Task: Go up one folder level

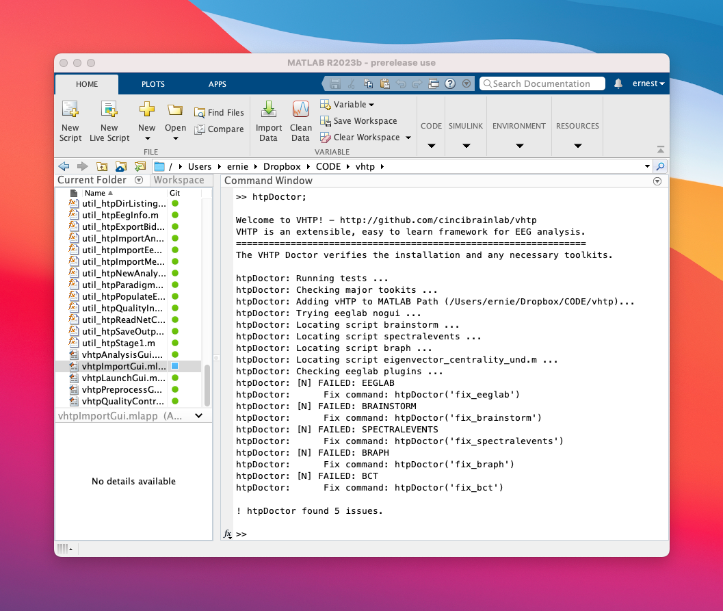Action: (102, 166)
